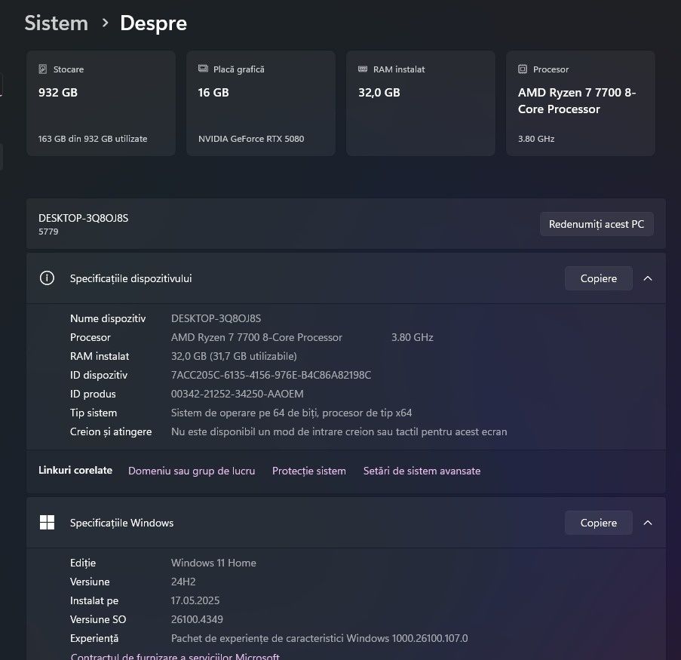Select Instalat pe date 17.05.2025
The height and width of the screenshot is (660, 681).
(195, 600)
